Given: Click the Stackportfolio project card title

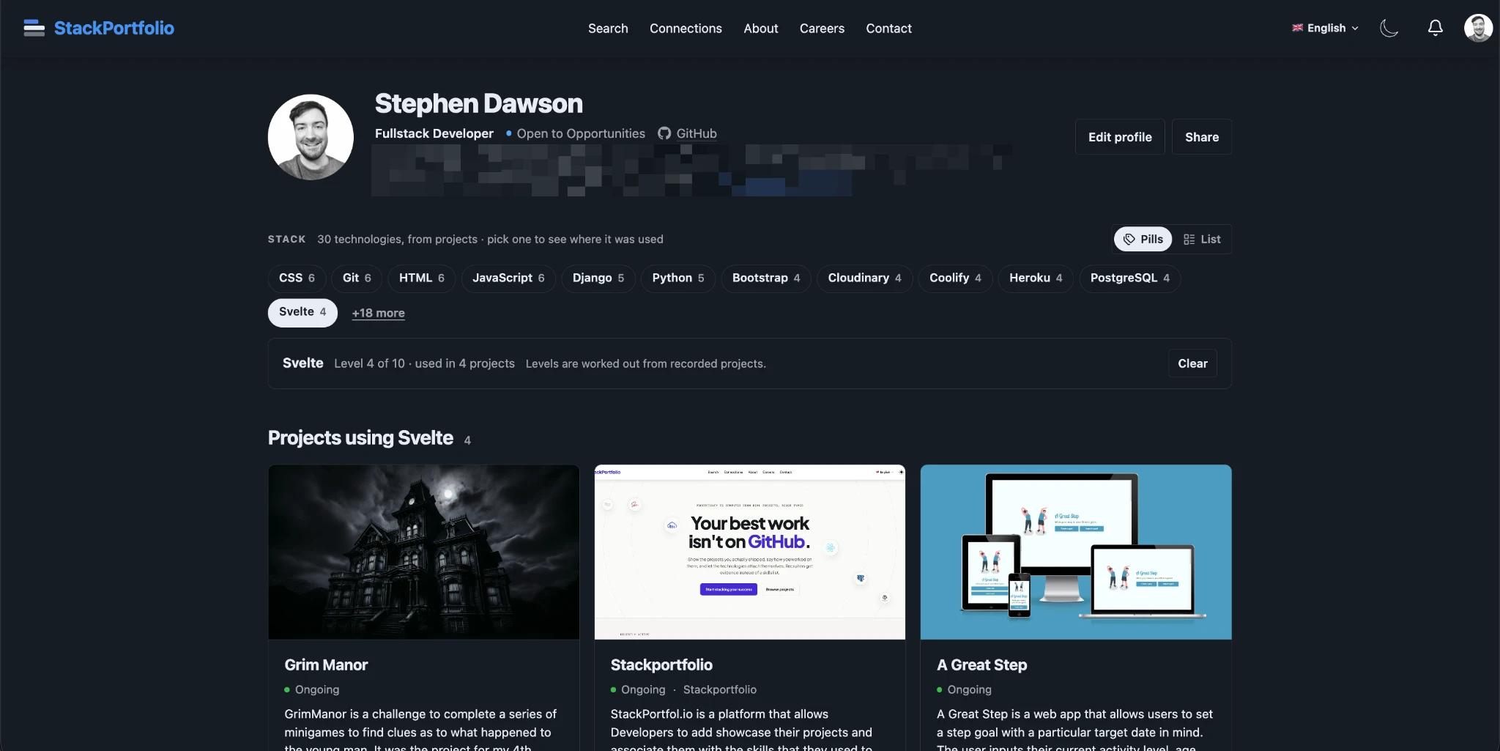Looking at the screenshot, I should coord(661,665).
